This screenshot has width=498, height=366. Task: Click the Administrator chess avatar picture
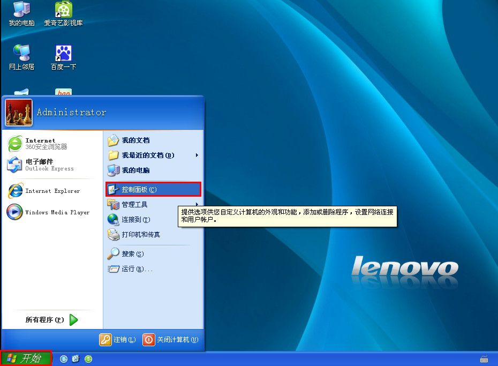(19, 113)
